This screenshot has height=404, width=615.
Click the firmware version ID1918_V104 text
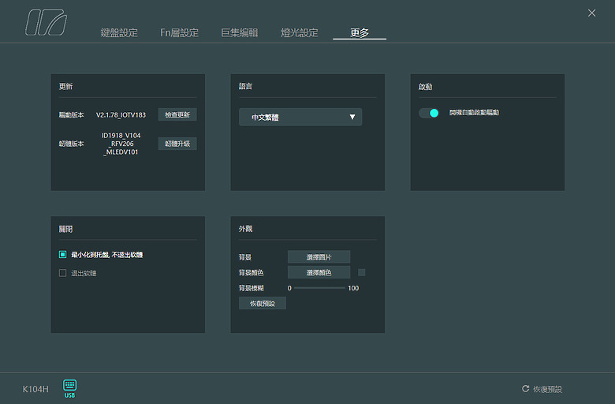(121, 144)
